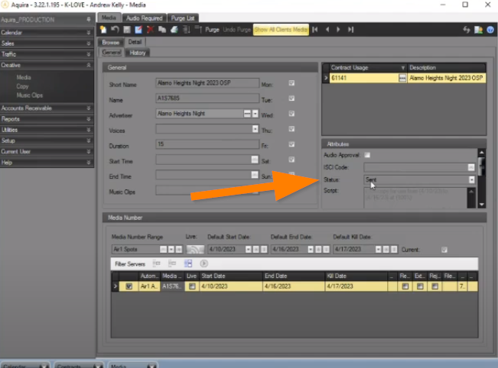The image size is (498, 368).
Task: Open Copy under Creative
Action: click(22, 86)
